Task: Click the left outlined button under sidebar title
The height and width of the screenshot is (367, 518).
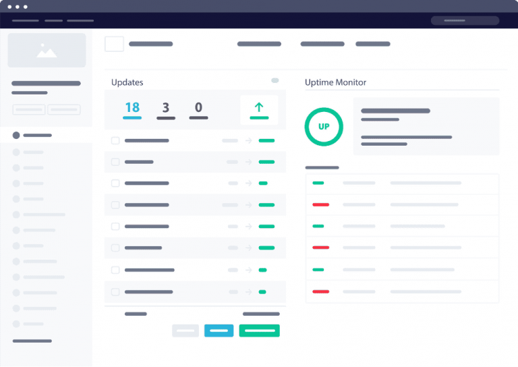Action: click(29, 109)
